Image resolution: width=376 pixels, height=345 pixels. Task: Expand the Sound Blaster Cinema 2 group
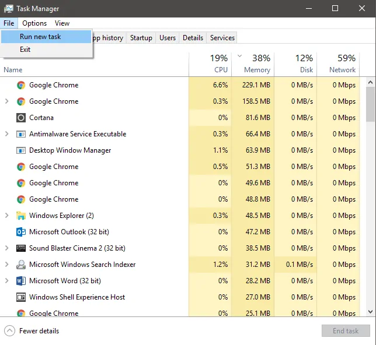pos(7,248)
